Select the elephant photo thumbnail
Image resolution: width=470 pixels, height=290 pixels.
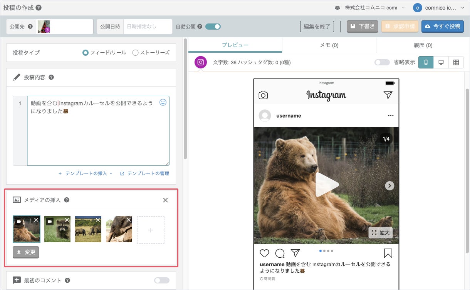(x=119, y=229)
